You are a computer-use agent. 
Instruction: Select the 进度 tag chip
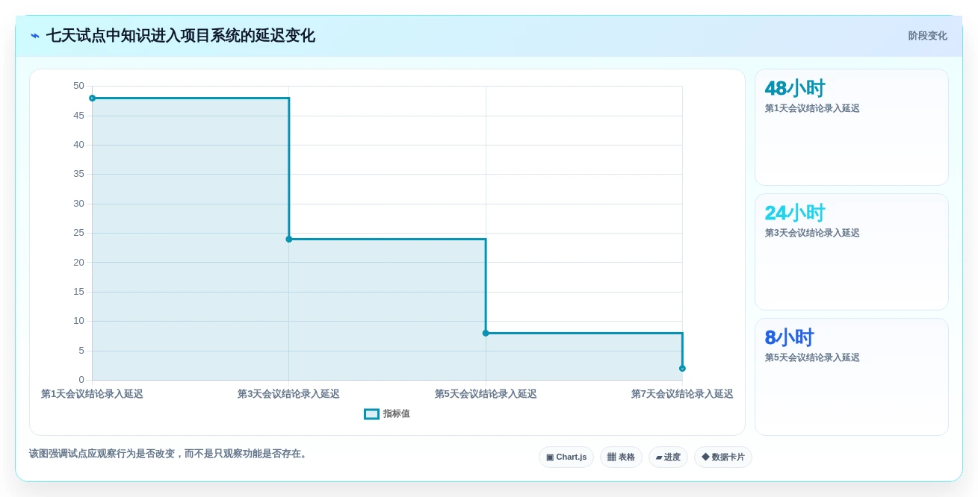coord(668,457)
